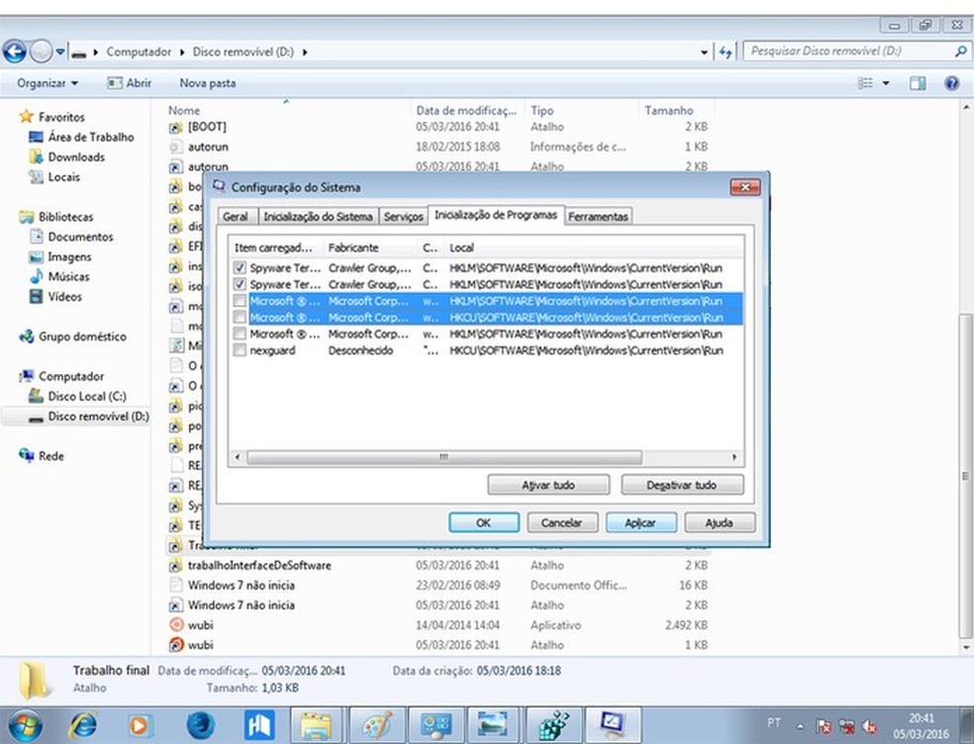The width and height of the screenshot is (974, 744).
Task: Launch Windows Media Player taskbar icon
Action: pyautogui.click(x=140, y=724)
